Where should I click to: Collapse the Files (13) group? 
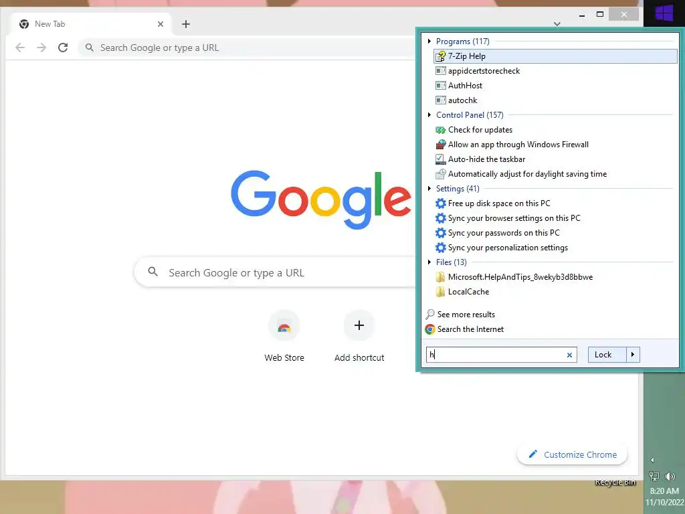[429, 262]
